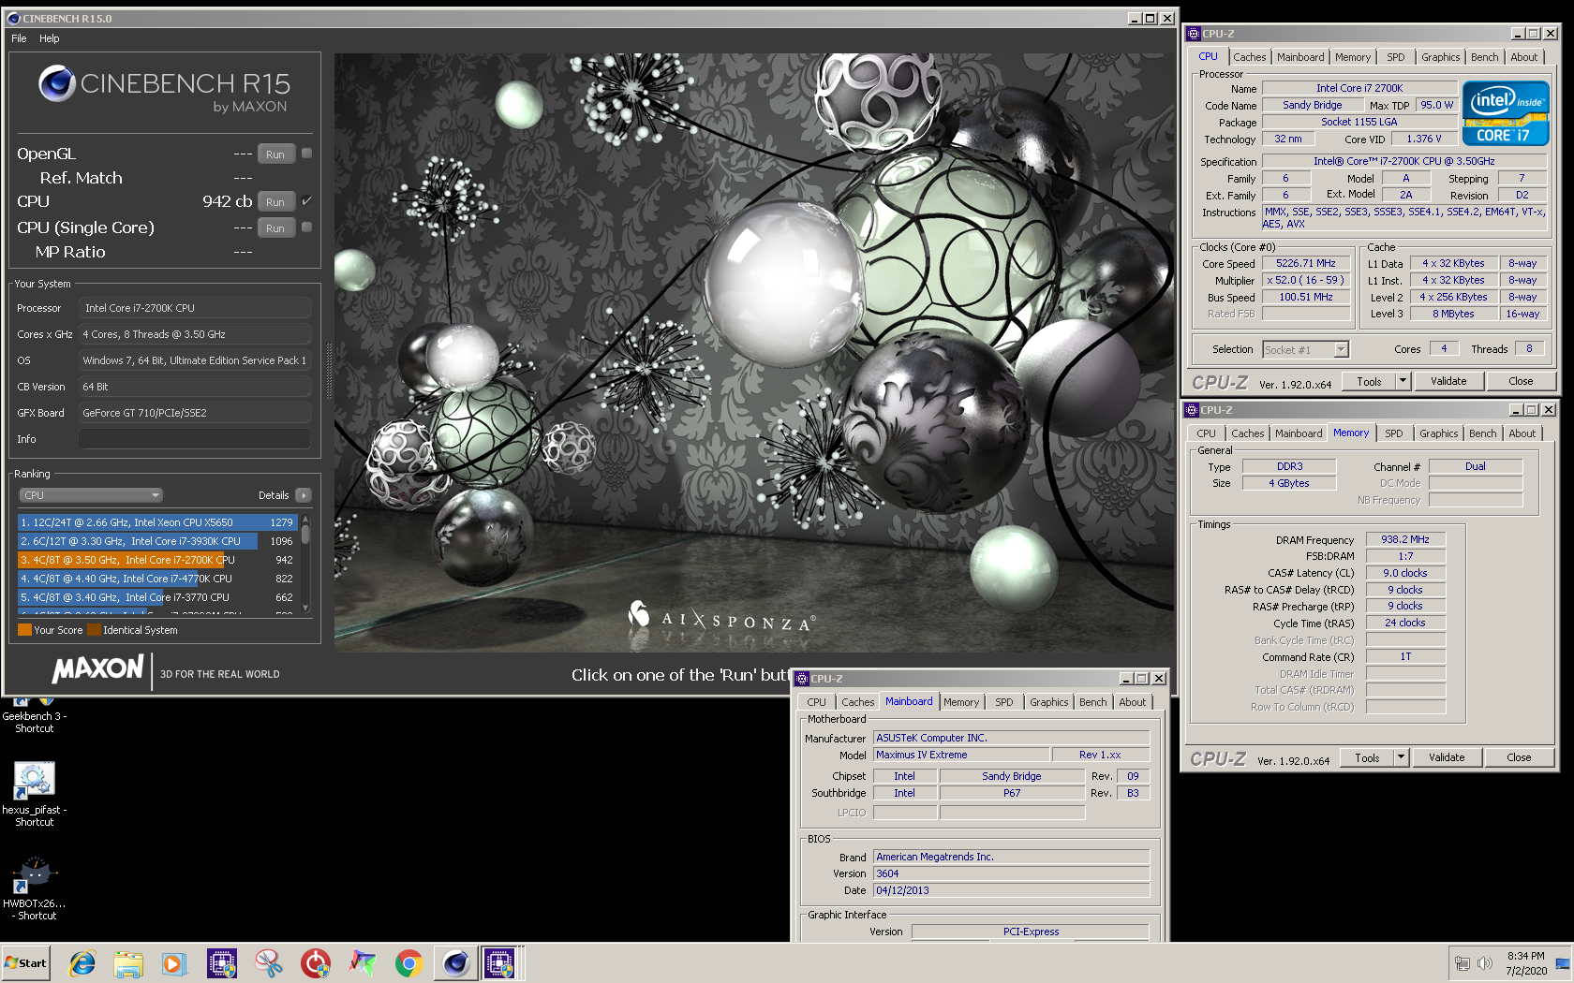Click the orange Your Score legend swatch
This screenshot has height=983, width=1574.
coord(25,630)
